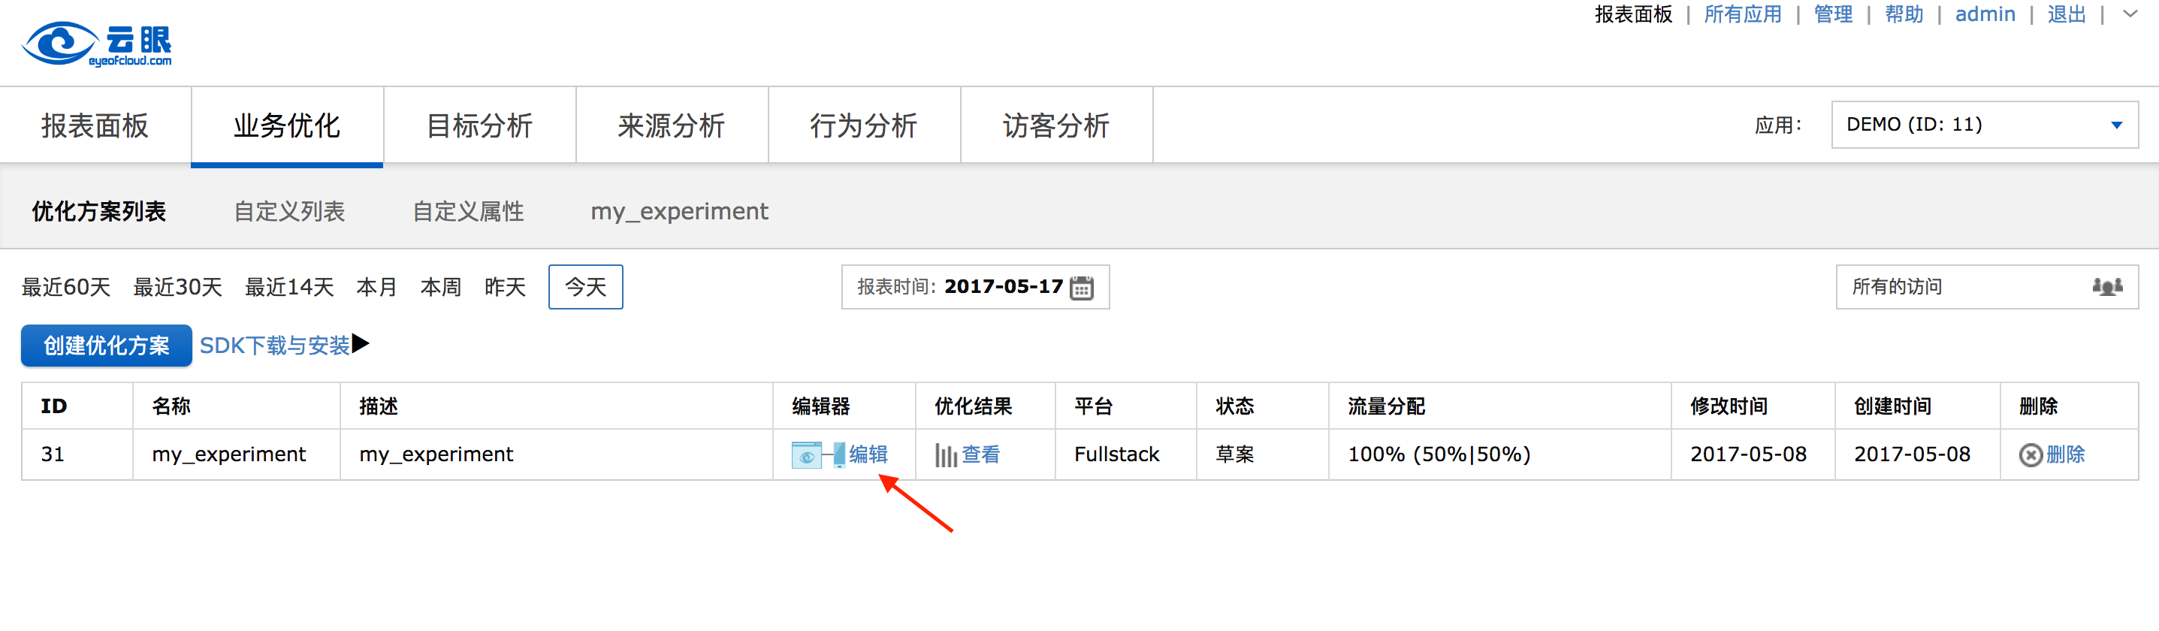Click the 云眼 eyeofcloud logo
The image size is (2159, 631).
click(96, 44)
